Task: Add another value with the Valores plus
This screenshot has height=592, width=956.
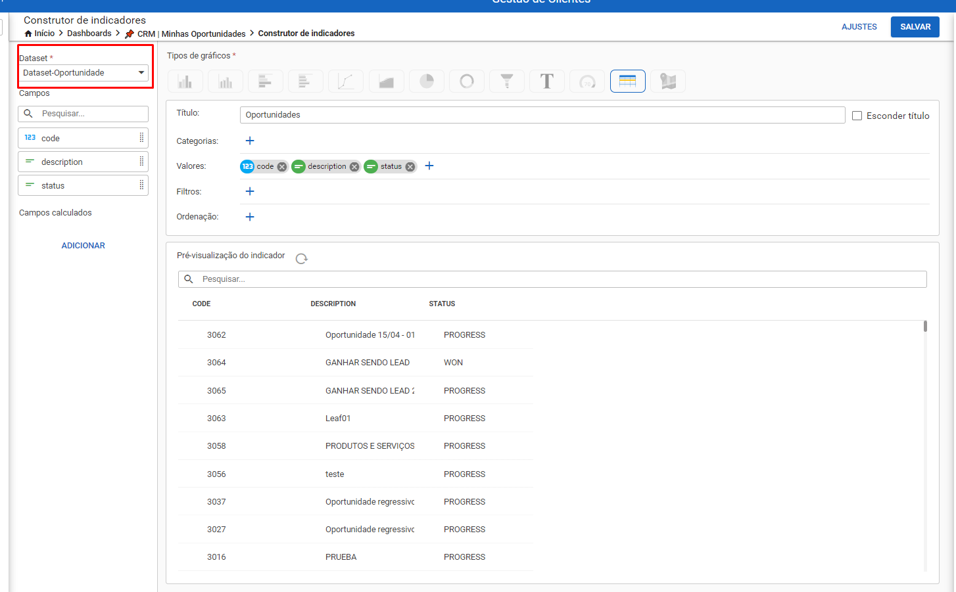Action: click(429, 166)
